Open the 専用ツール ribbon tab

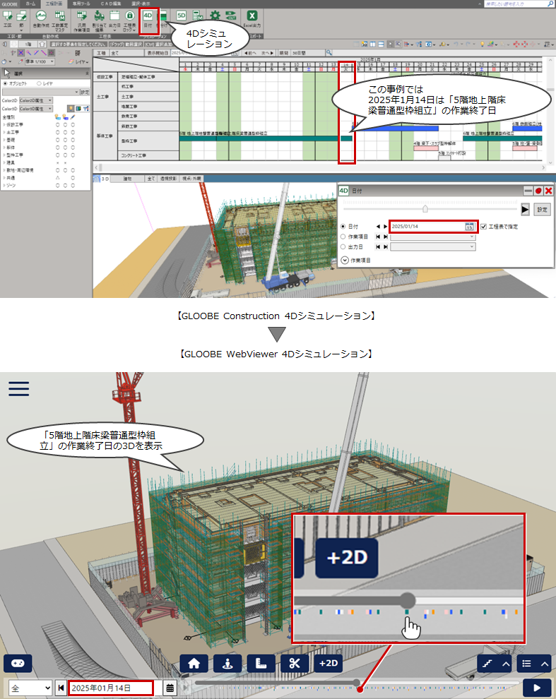[81, 4]
